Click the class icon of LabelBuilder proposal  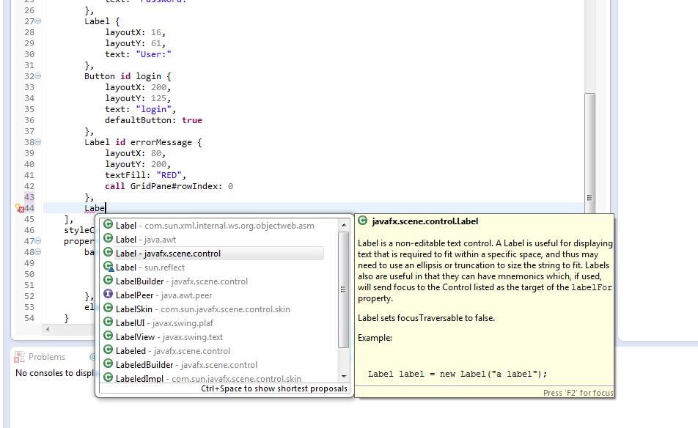point(108,280)
